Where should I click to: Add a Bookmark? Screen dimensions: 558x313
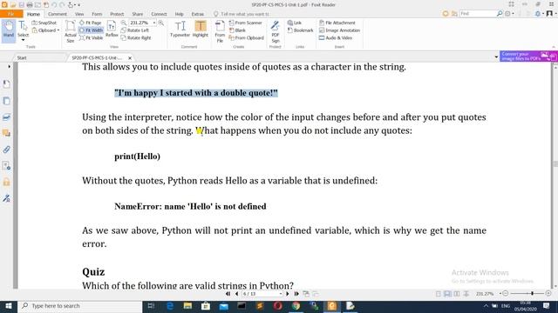(x=300, y=30)
